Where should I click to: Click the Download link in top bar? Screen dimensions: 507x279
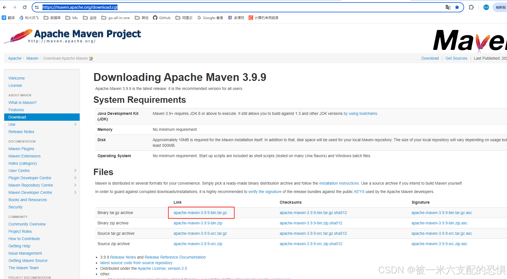tap(430, 58)
